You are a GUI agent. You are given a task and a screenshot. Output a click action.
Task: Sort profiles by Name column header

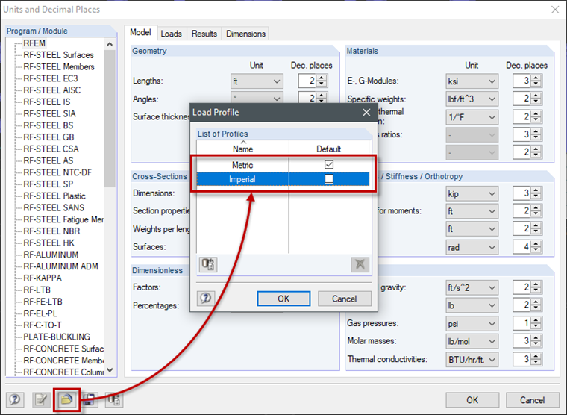[x=242, y=149]
